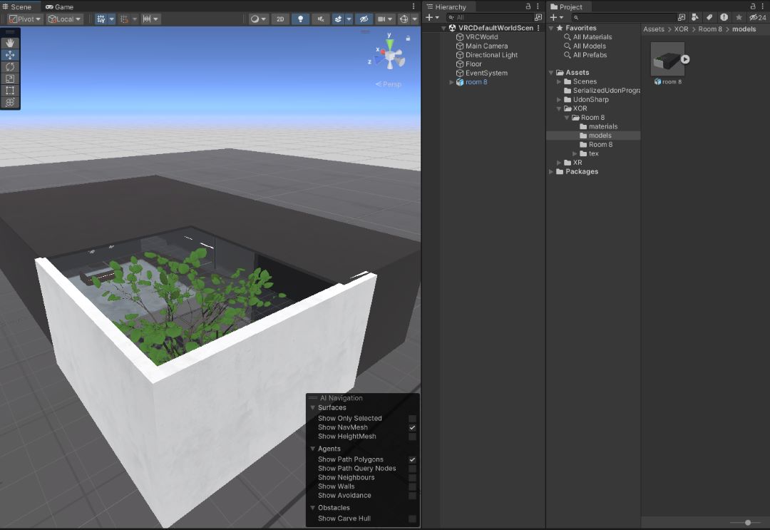Enable Show Only Selected checkbox
This screenshot has height=530, width=770.
[x=413, y=419]
